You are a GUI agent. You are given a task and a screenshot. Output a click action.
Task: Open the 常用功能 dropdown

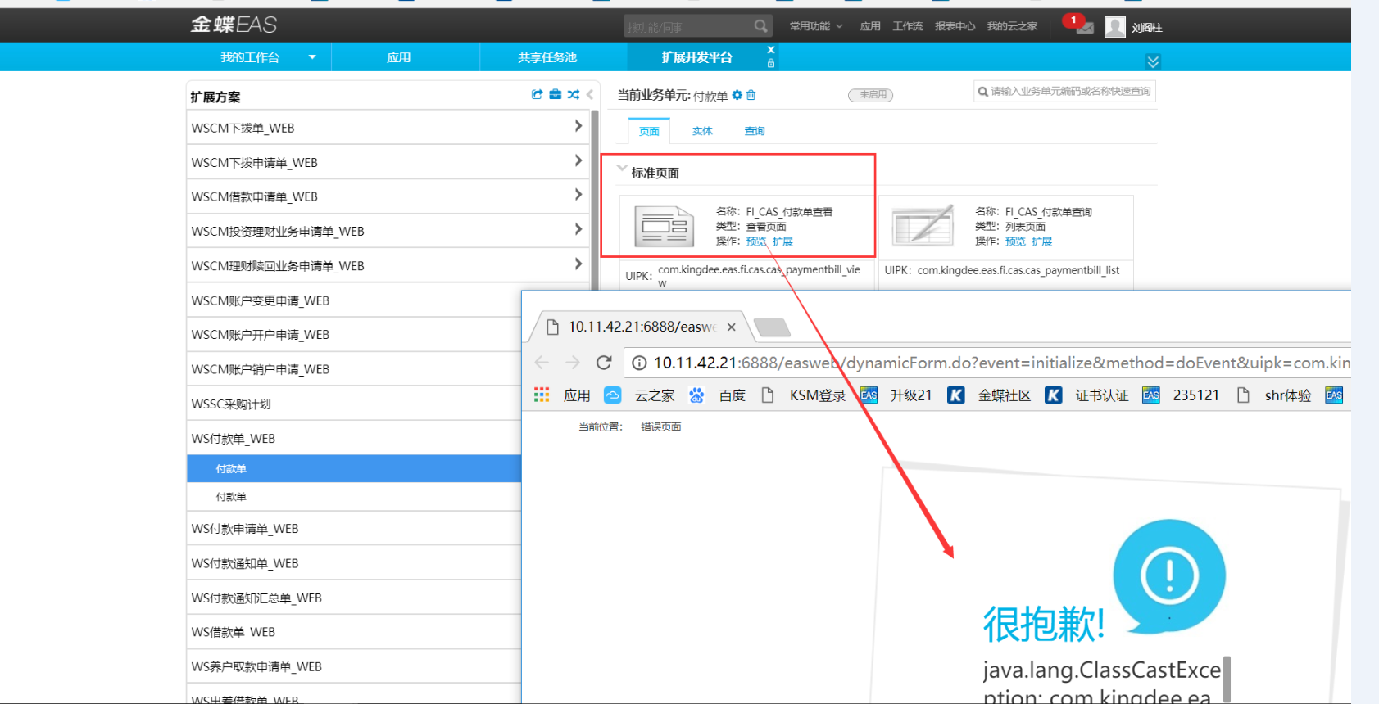pos(816,27)
